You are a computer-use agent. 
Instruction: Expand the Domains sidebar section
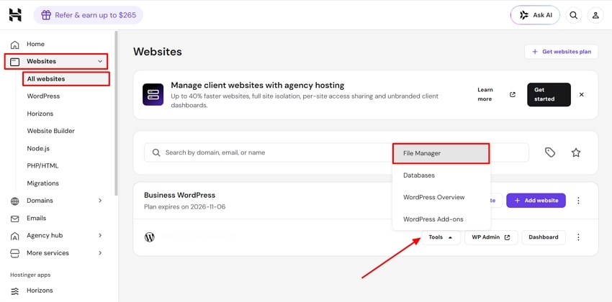tap(100, 201)
